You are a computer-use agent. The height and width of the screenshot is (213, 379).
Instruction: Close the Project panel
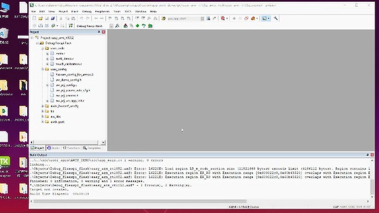pos(103,32)
